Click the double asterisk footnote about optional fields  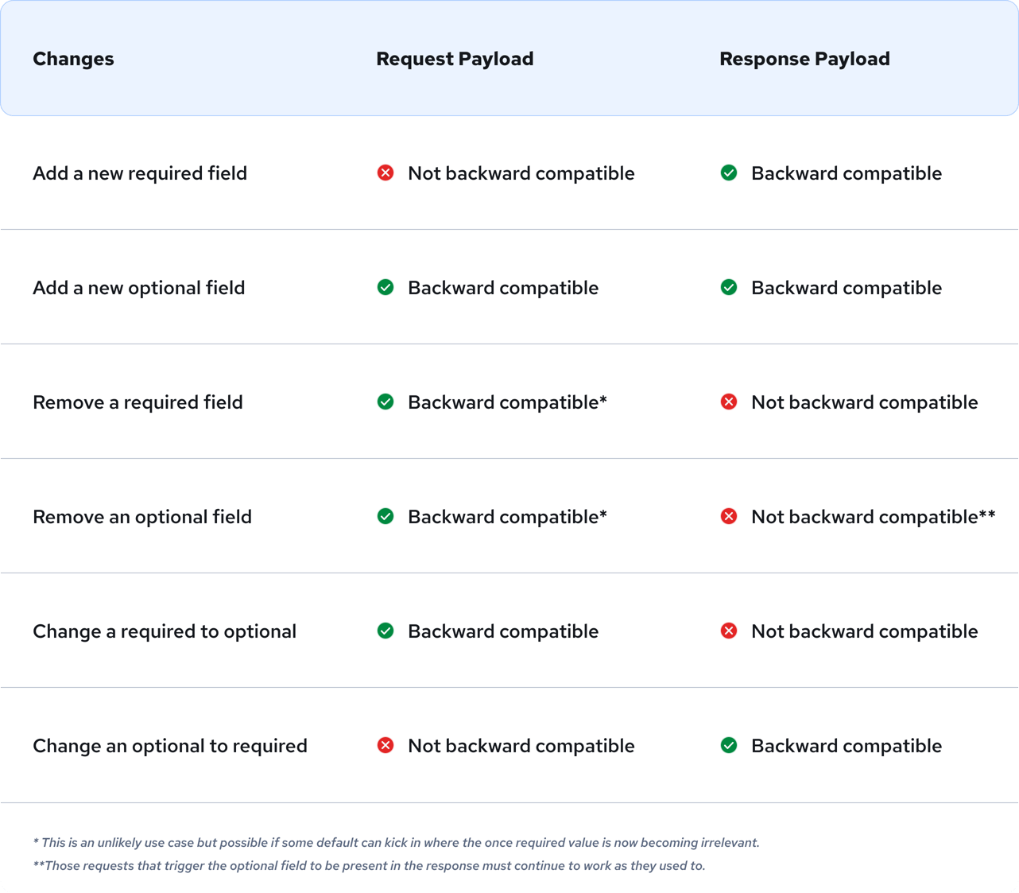[x=369, y=865]
